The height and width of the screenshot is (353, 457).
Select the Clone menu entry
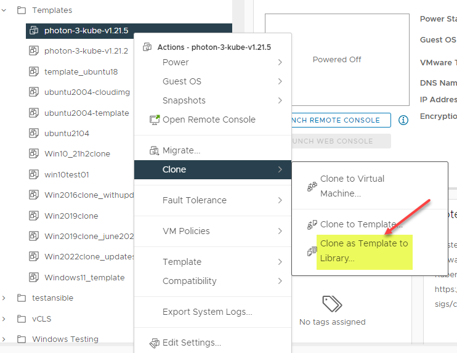(x=212, y=169)
